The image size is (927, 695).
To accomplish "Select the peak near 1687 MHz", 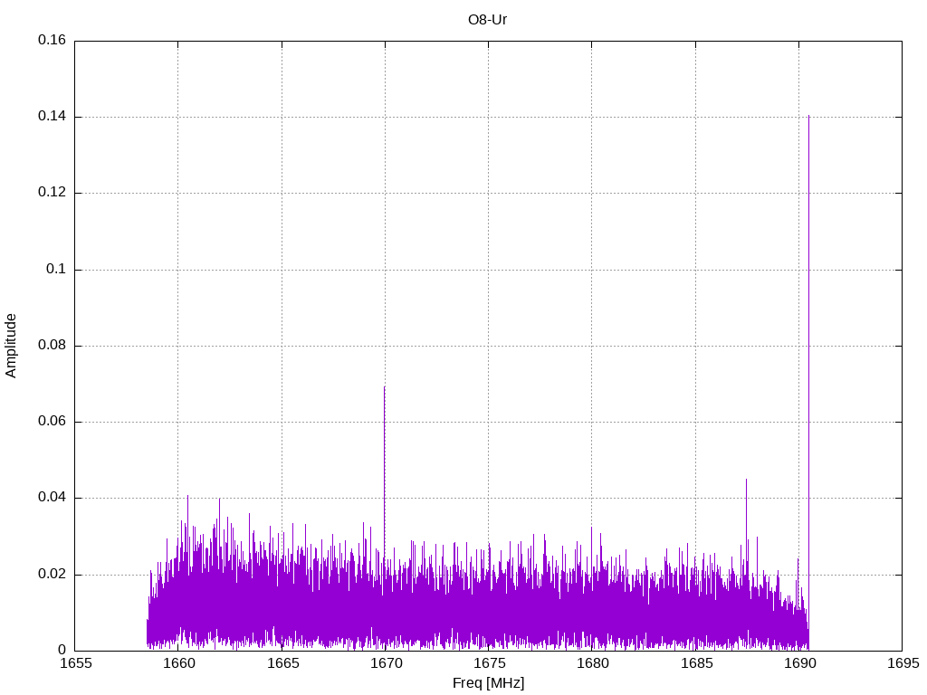I will coord(746,481).
